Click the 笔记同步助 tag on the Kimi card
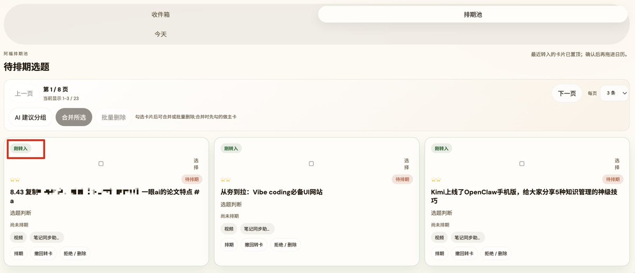Screen dimensions: 635x273 468,237
